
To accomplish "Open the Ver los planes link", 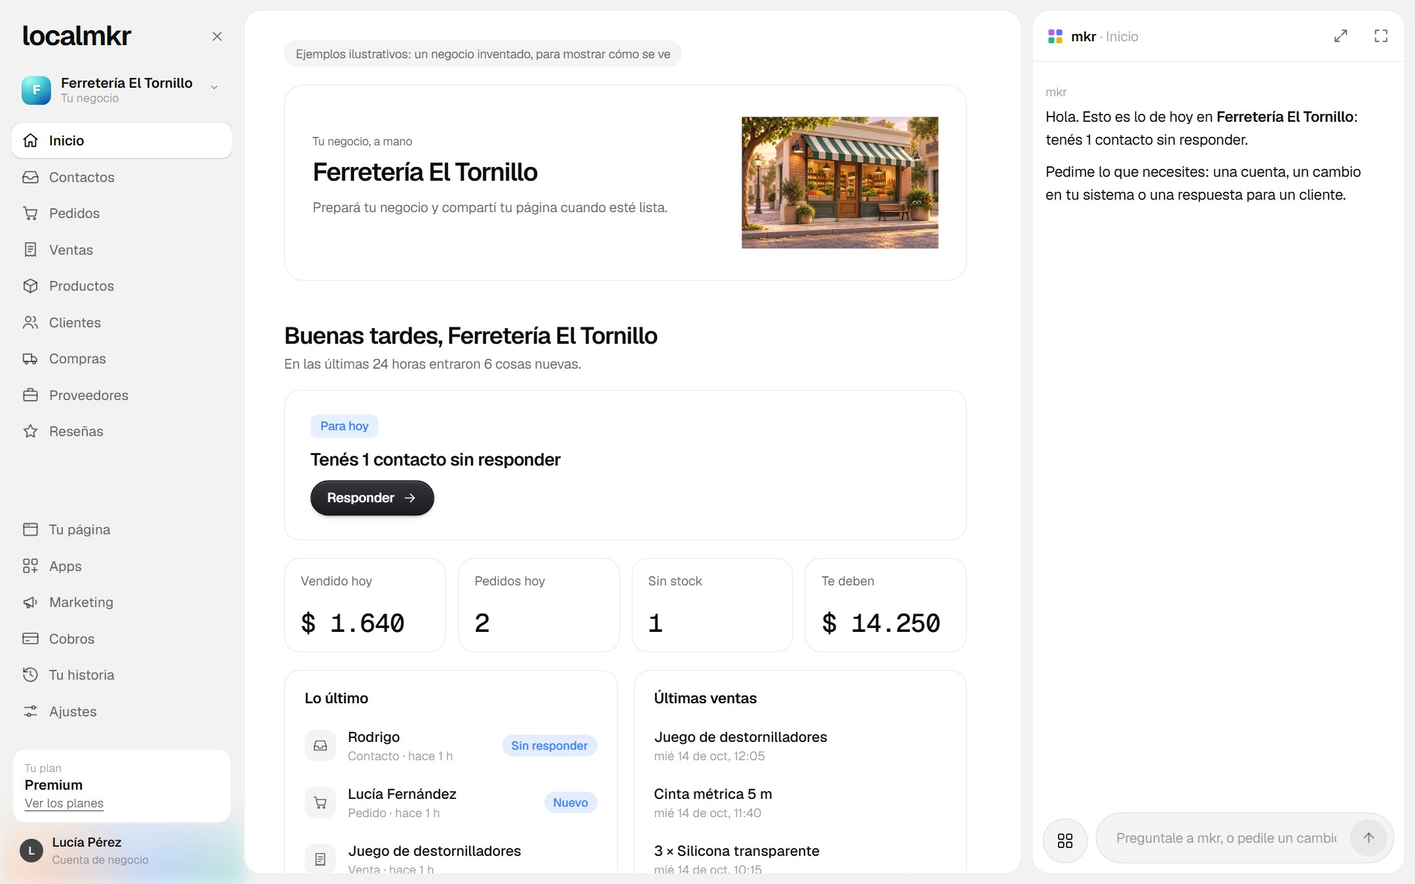I will point(64,803).
